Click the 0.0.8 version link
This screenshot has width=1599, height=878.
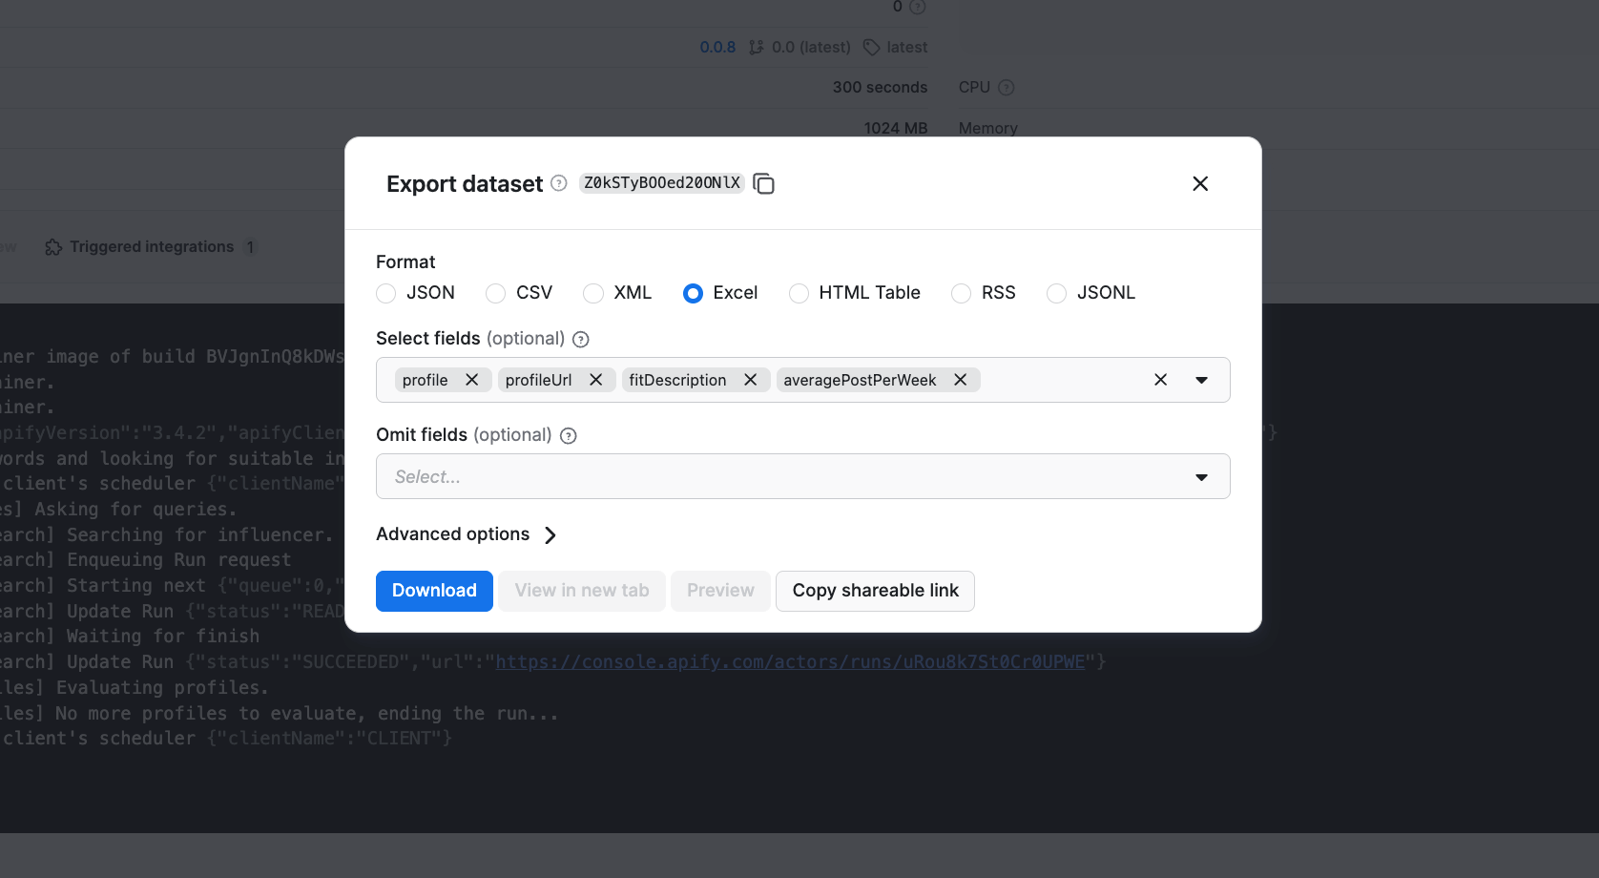click(717, 46)
